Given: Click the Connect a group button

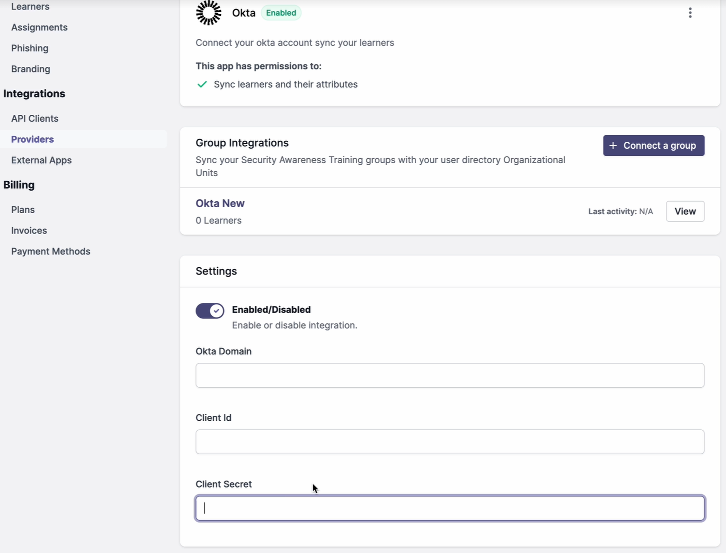Looking at the screenshot, I should point(654,146).
